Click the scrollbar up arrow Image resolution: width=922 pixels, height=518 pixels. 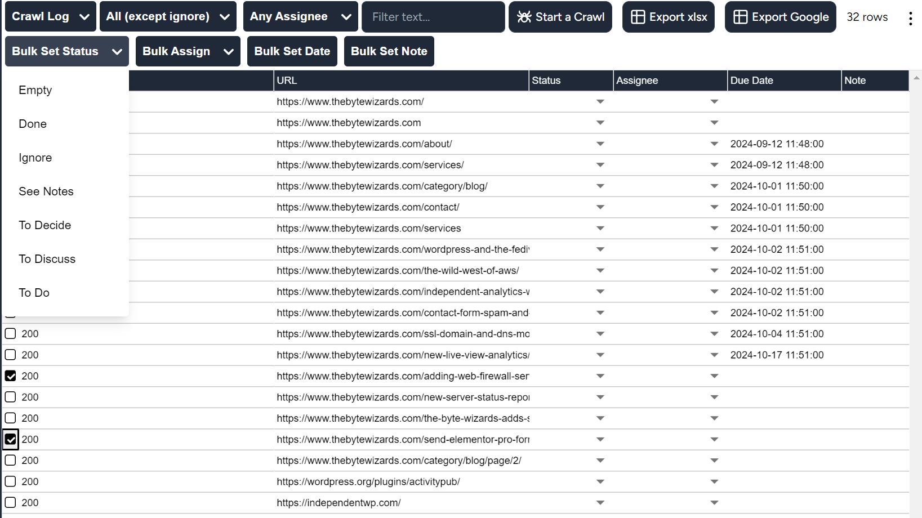point(916,78)
